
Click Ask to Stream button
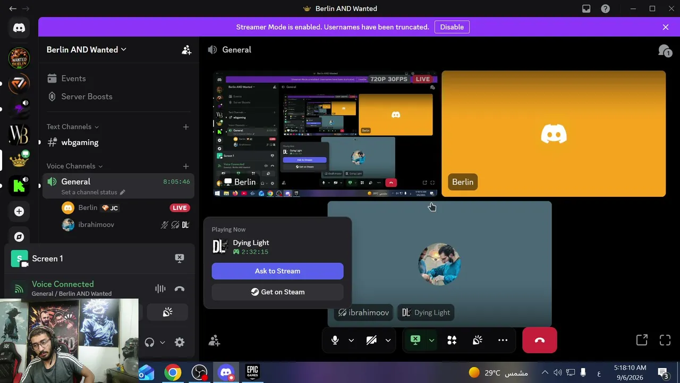[277, 271]
